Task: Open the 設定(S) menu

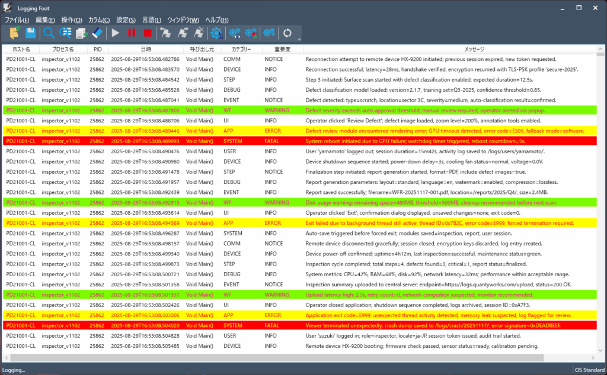Action: pyautogui.click(x=126, y=20)
